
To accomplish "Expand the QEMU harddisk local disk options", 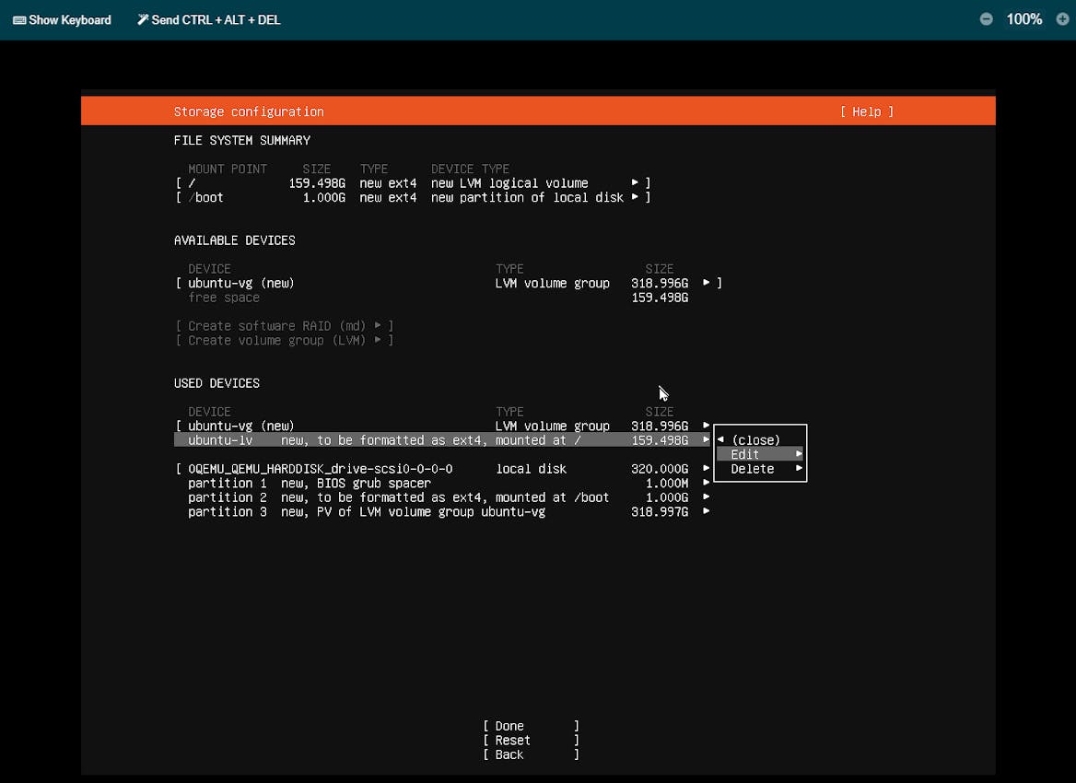I will click(x=706, y=469).
